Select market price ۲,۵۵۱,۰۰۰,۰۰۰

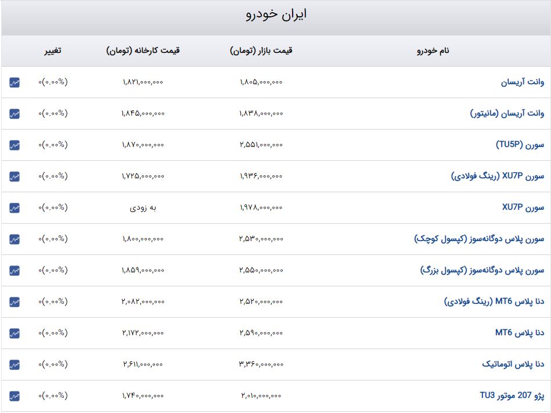261,145
